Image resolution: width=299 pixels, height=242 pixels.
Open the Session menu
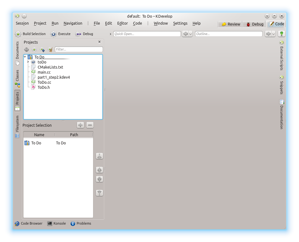click(22, 23)
